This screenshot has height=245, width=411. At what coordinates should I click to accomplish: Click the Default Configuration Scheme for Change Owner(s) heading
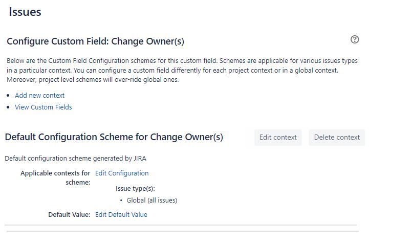114,137
